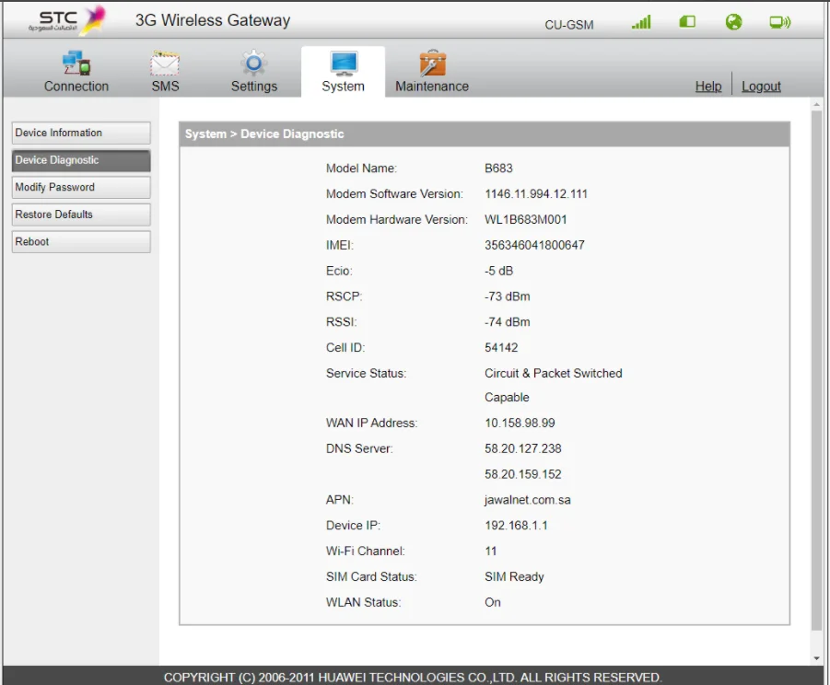
Task: Click the SMS envelope icon
Action: point(165,64)
